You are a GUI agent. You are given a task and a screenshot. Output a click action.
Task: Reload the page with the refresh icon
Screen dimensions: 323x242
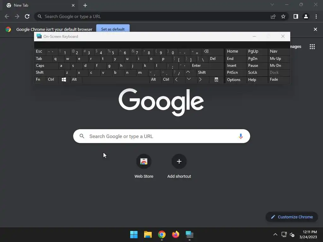coord(27,16)
